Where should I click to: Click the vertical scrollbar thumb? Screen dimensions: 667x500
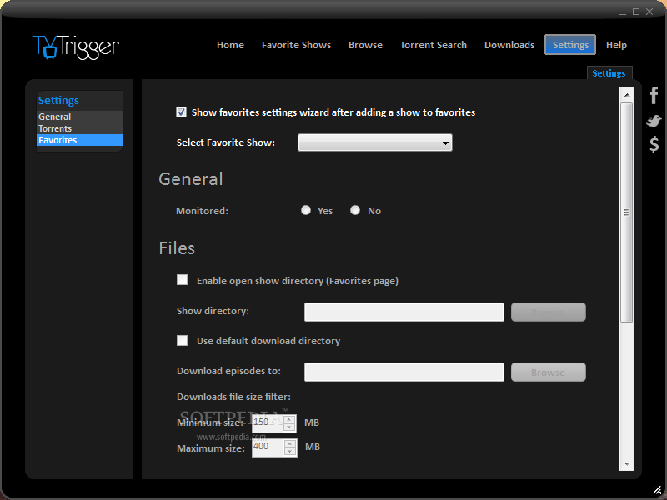pos(627,212)
